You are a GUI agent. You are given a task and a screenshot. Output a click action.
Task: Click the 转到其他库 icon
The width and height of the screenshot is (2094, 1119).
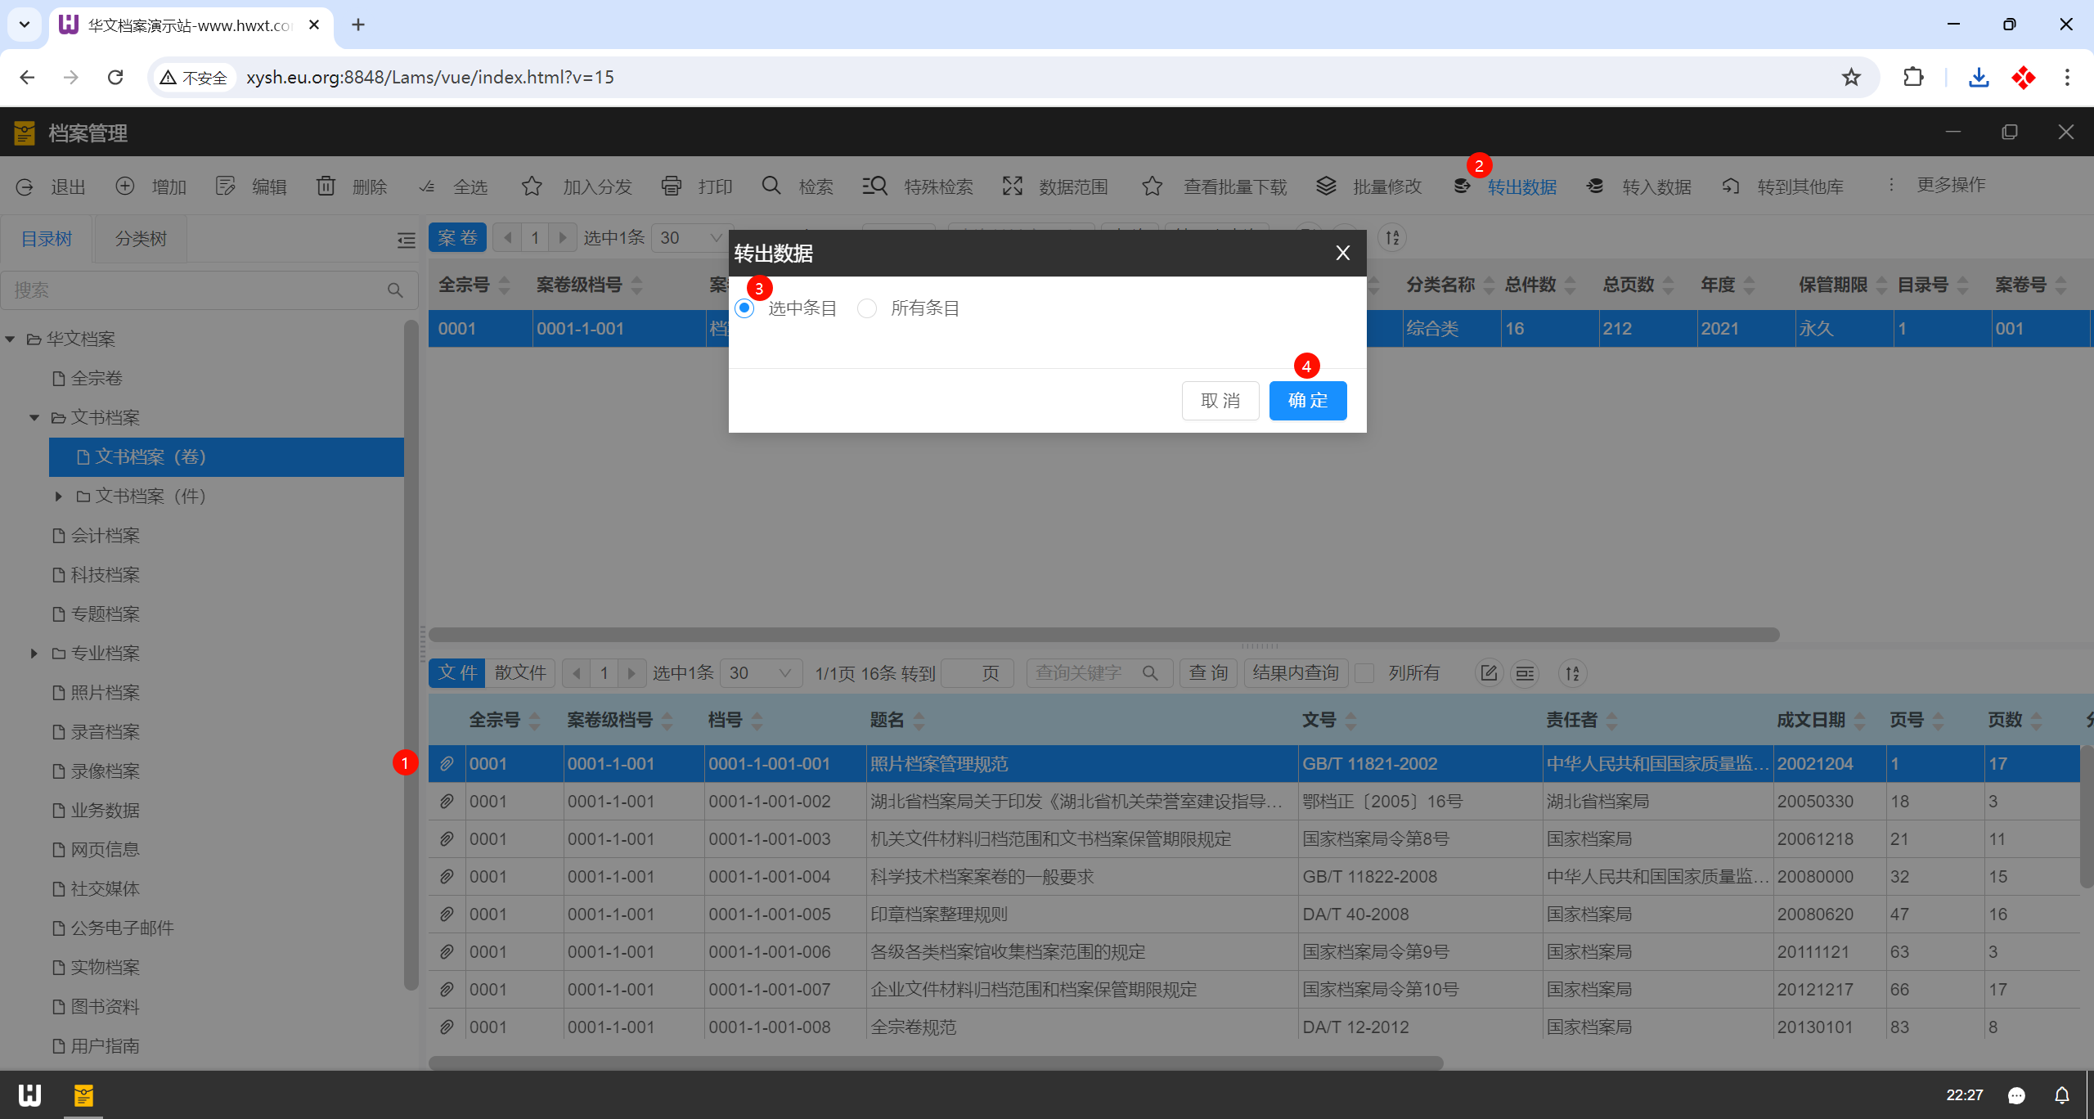(x=1730, y=186)
